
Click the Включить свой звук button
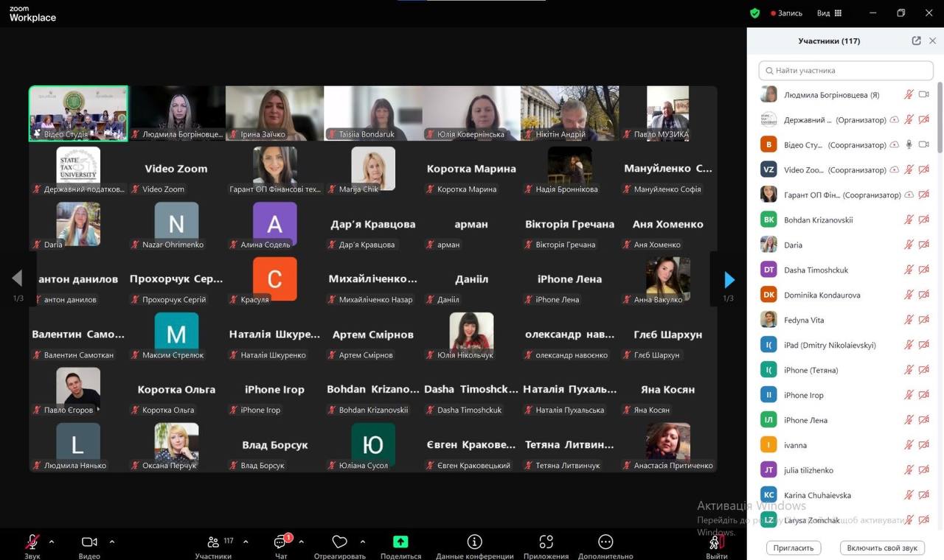(x=881, y=547)
